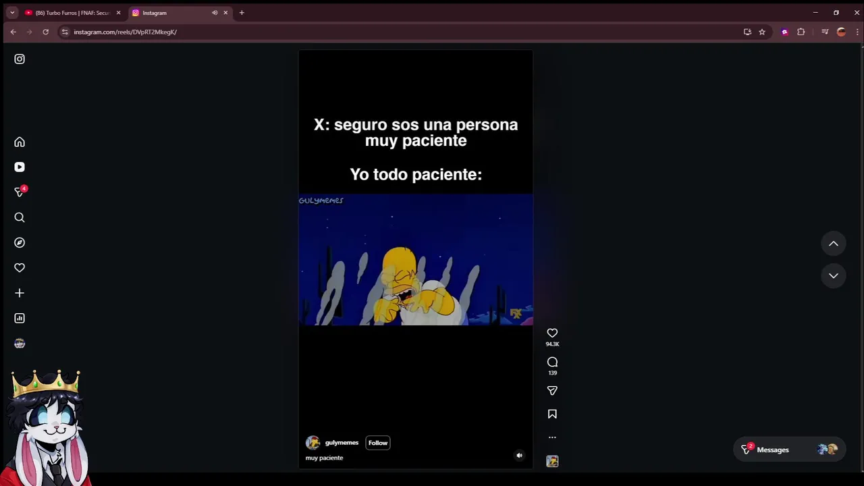The height and width of the screenshot is (486, 864).
Task: Open the gulymemes profile picture
Action: pos(313,443)
